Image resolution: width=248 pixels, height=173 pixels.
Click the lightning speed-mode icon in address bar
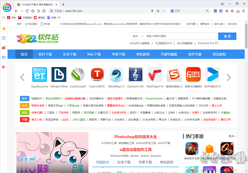[x=152, y=11]
